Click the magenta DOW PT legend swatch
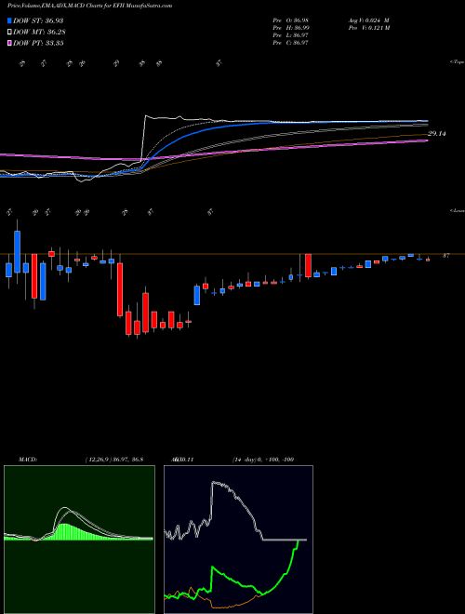This screenshot has width=465, height=614. 10,43
